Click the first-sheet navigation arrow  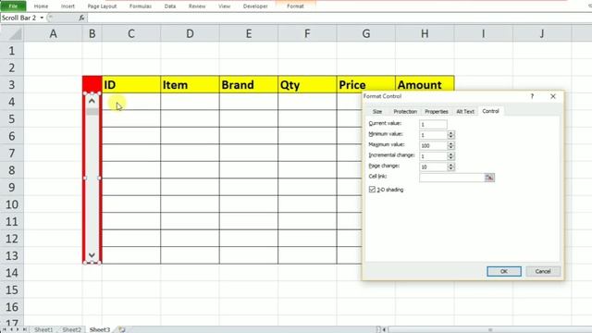4,329
